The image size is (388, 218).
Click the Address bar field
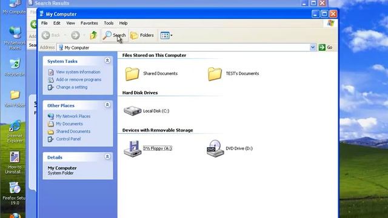(186, 47)
